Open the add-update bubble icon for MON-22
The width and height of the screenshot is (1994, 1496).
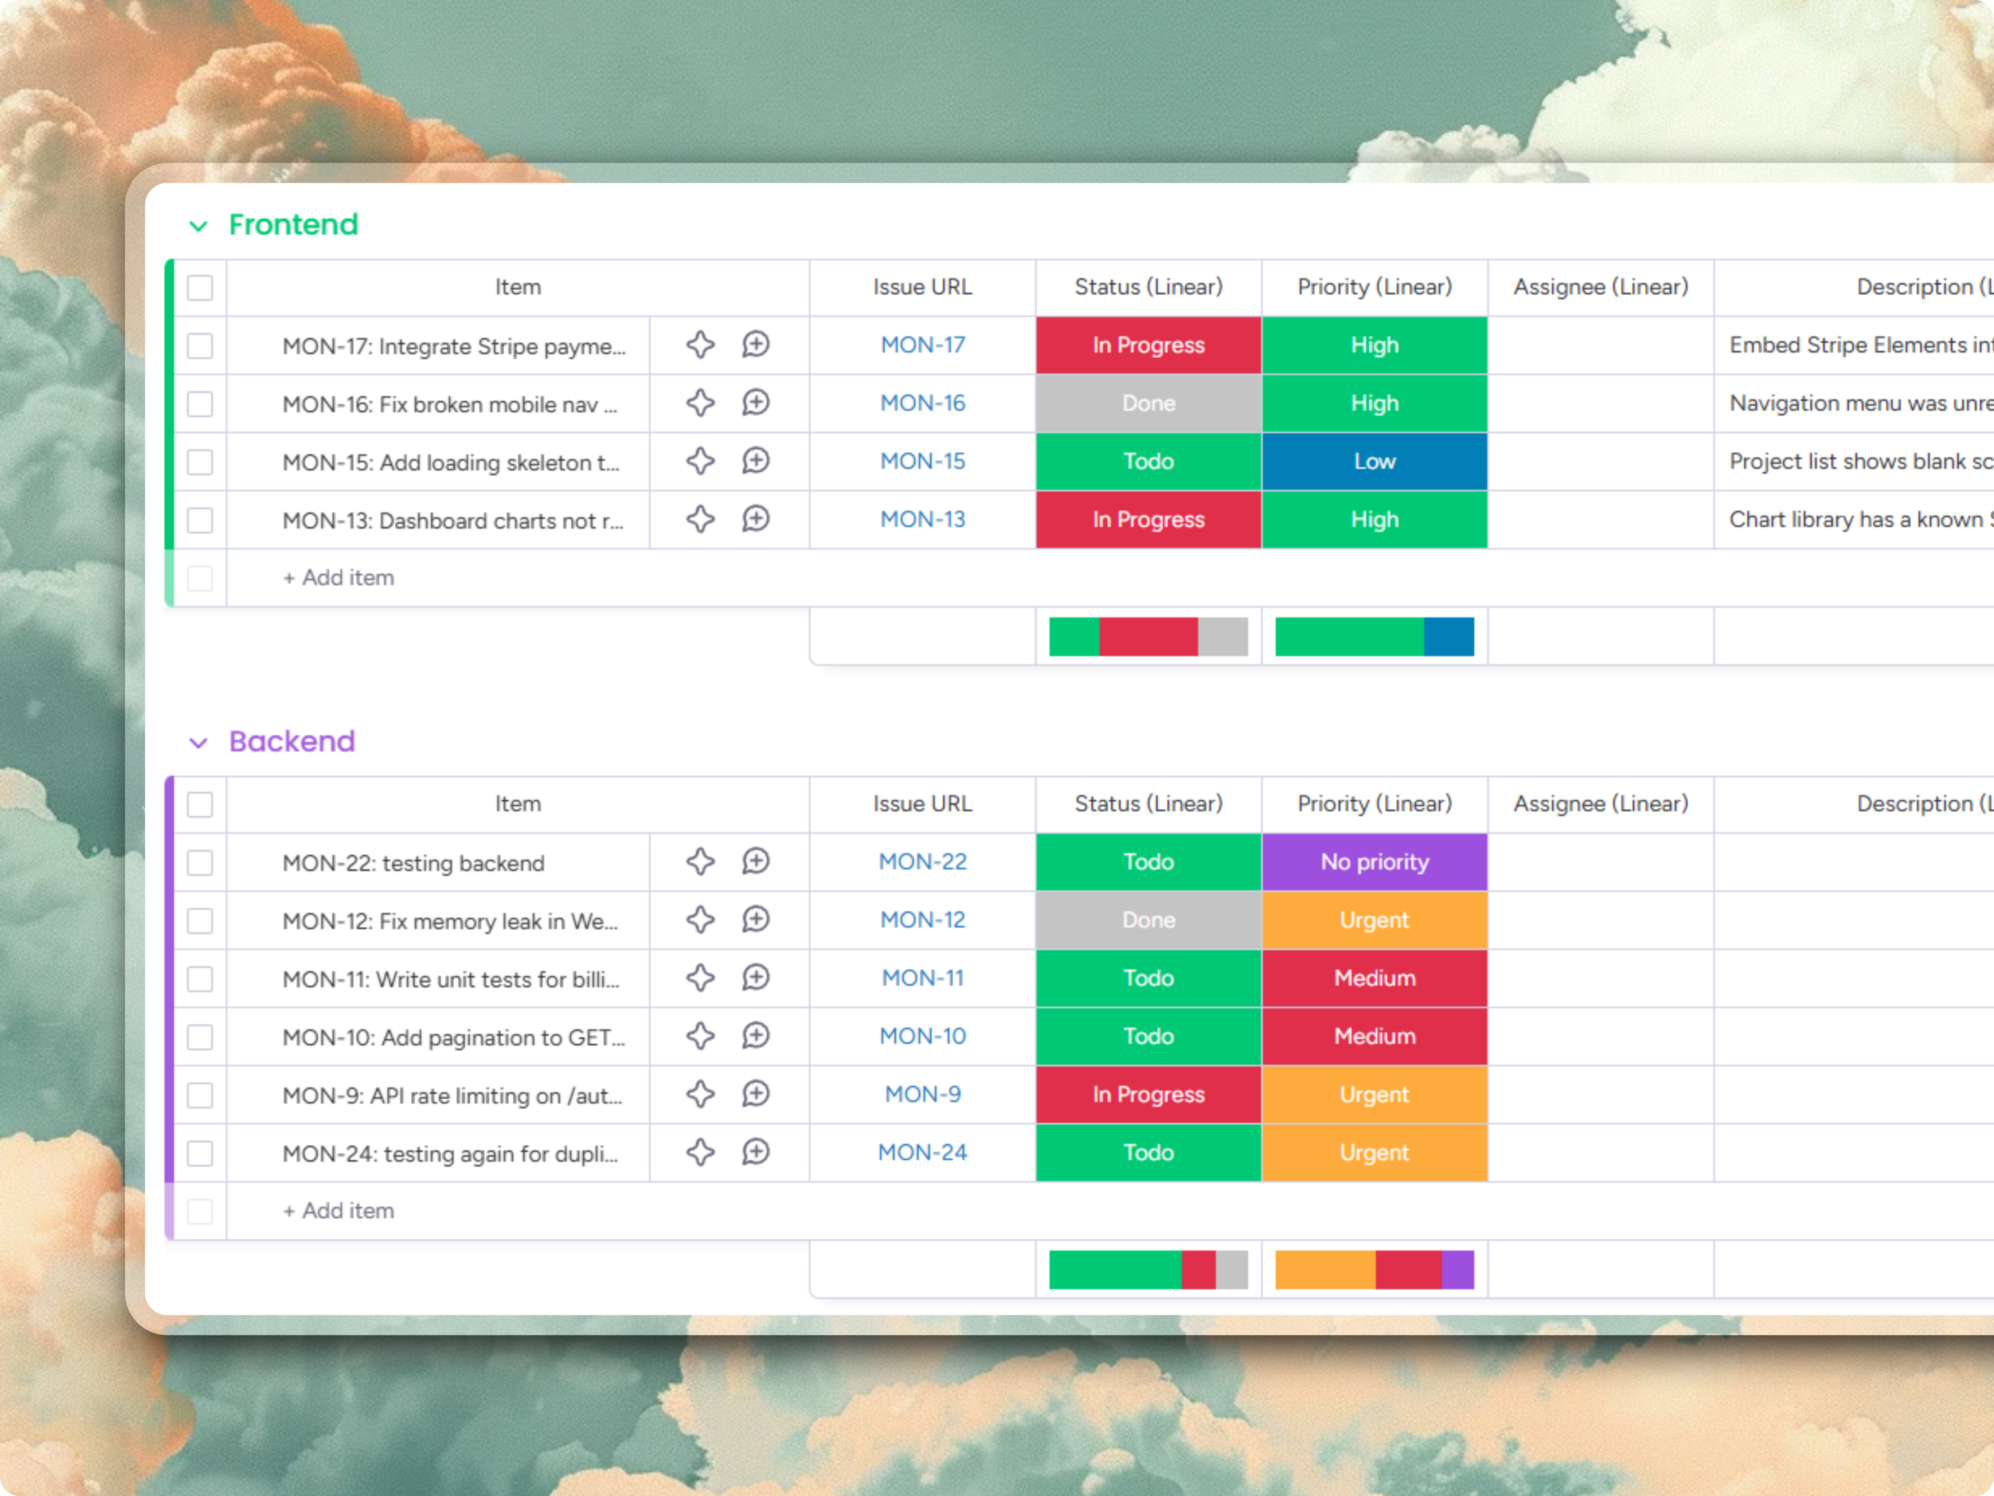click(x=755, y=861)
